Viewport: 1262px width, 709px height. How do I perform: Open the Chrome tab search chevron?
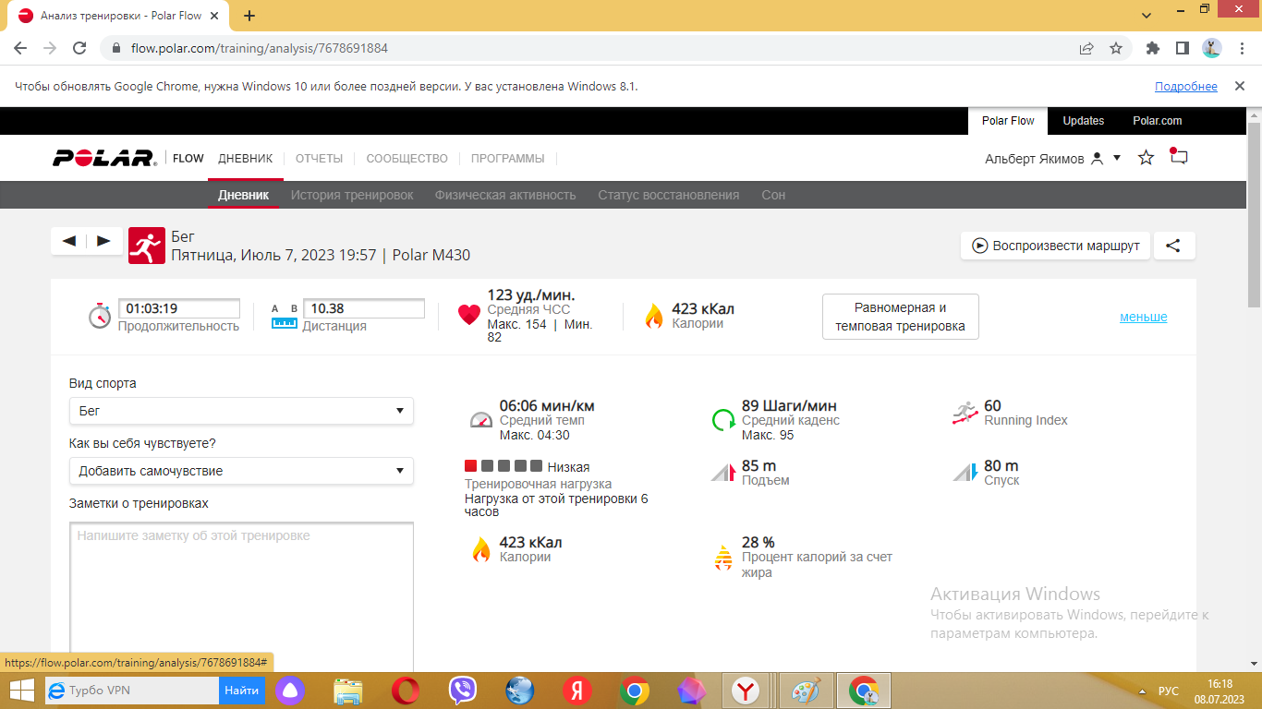1147,15
